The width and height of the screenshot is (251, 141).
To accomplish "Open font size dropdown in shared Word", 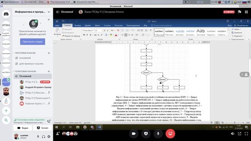I will [x=102, y=31].
